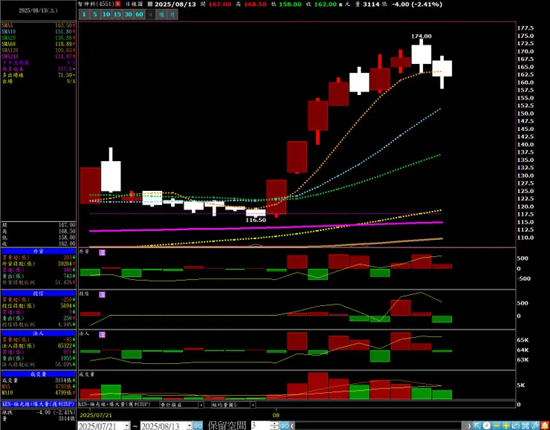This screenshot has height=430, width=550.
Task: Click the 法人 blue section header
Action: 38,333
